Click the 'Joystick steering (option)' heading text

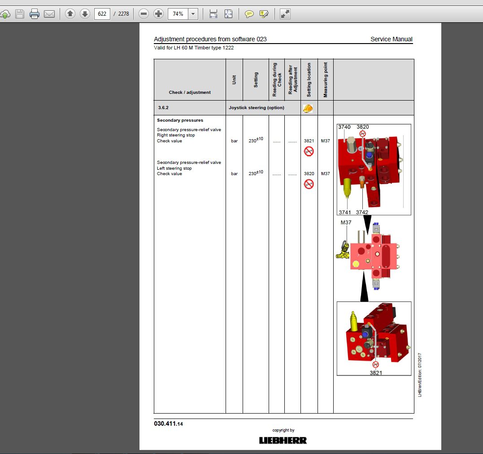[x=256, y=108]
